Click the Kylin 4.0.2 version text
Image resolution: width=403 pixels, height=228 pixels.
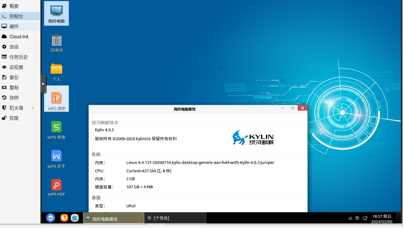[104, 130]
